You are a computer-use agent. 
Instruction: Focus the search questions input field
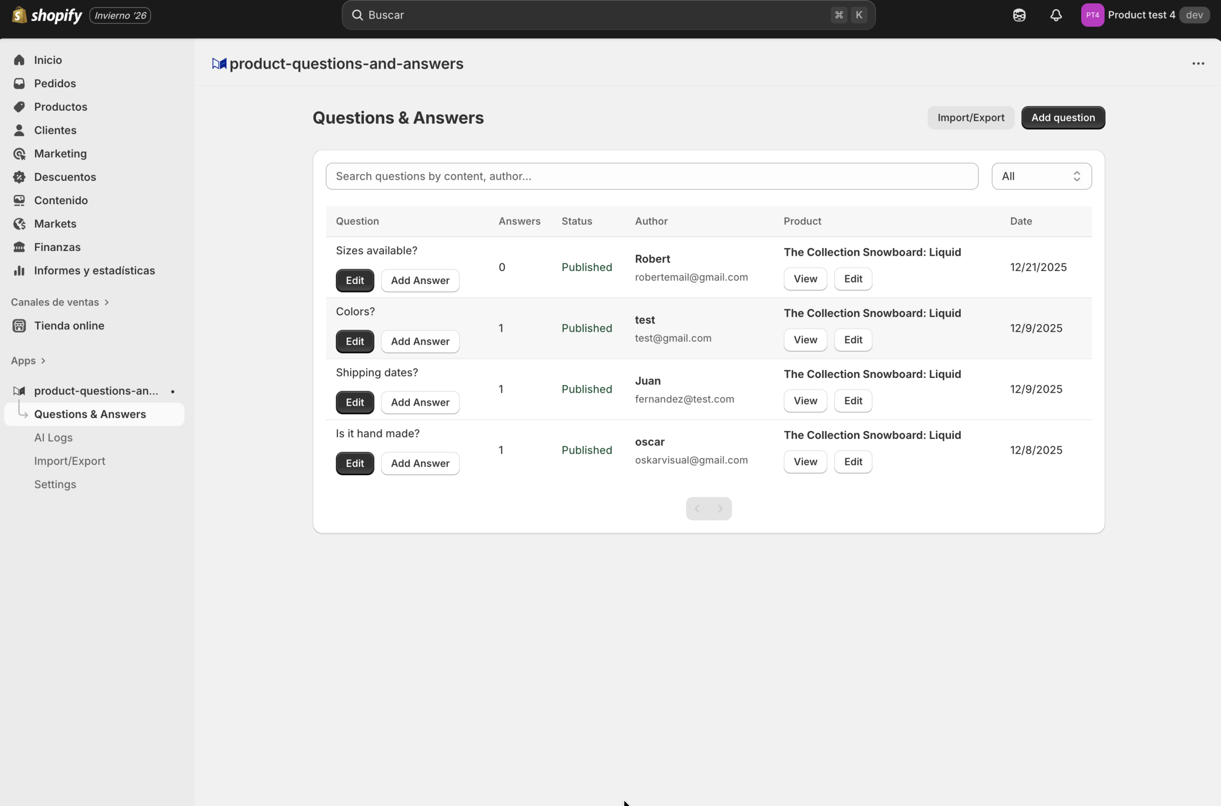tap(652, 176)
